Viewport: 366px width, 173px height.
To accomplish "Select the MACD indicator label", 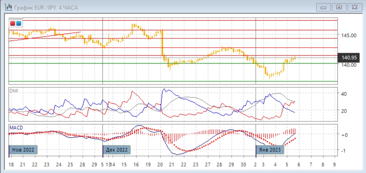I will tap(16, 128).
